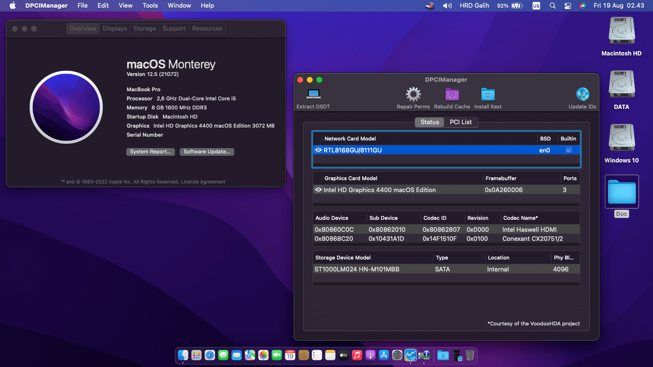Image resolution: width=653 pixels, height=367 pixels.
Task: Click the Siri icon in menu bar
Action: (582, 6)
